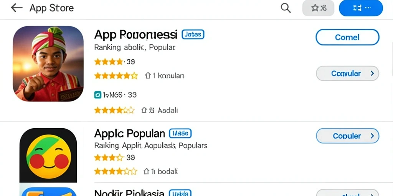This screenshot has width=393, height=196.
Task: Click the gray star button in header
Action: click(x=318, y=8)
